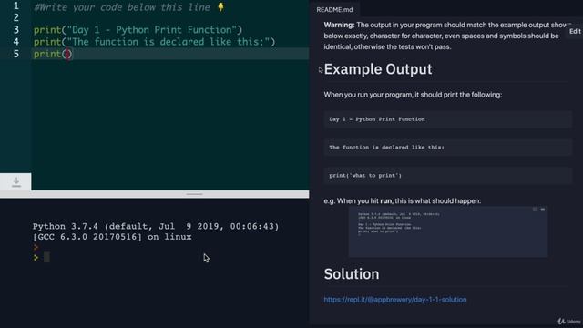Click example block "The function is declared like this:"
The image size is (583, 328).
click(447, 148)
